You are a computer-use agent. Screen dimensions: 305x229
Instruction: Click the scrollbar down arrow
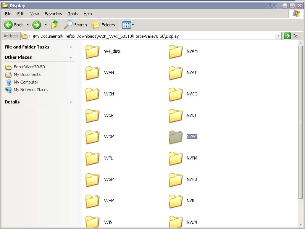point(300,224)
